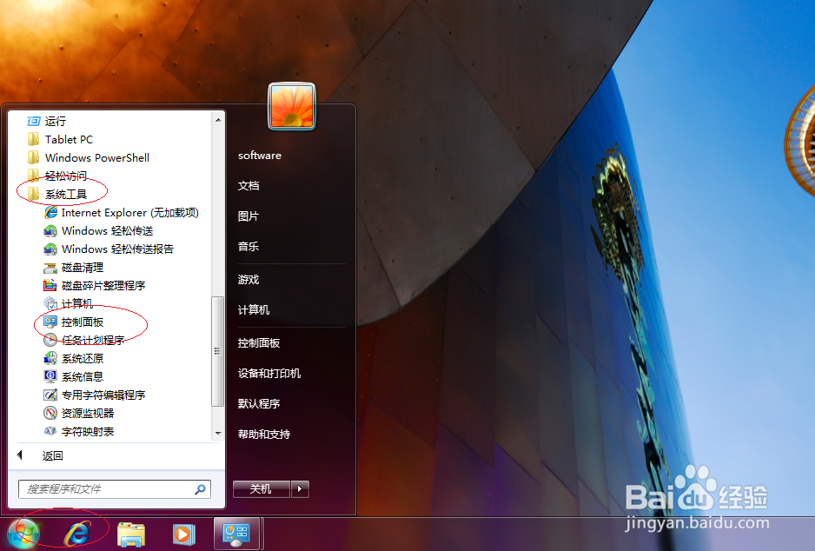Open 图片 in the right pane
This screenshot has height=551, width=815.
coord(248,216)
